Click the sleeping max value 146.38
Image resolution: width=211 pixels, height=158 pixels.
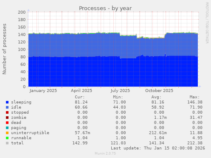[x=195, y=102]
